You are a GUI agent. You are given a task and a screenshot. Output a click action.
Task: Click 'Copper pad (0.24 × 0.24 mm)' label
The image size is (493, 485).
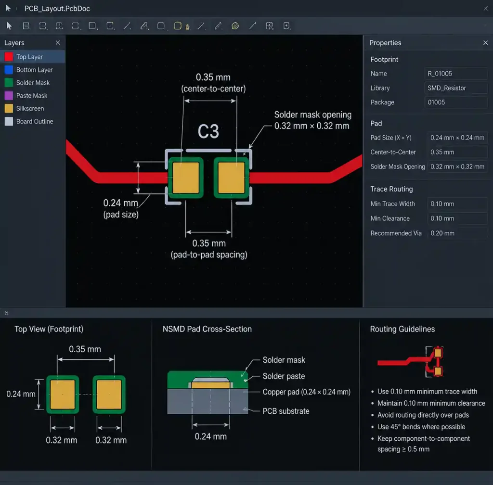[306, 392]
